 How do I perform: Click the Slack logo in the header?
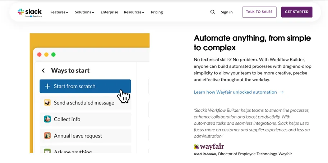point(30,12)
